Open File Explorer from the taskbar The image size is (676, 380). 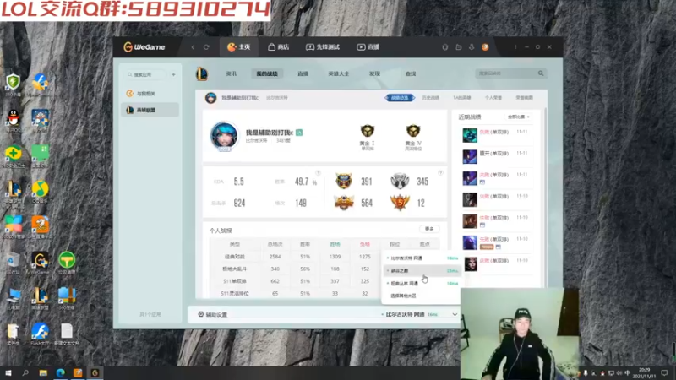(x=43, y=372)
